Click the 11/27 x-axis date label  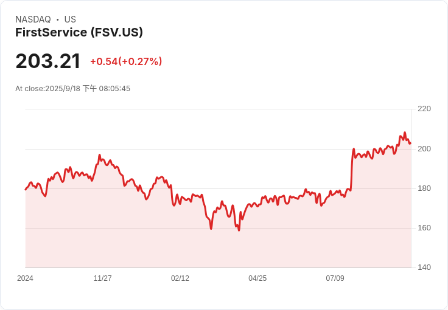click(x=102, y=278)
